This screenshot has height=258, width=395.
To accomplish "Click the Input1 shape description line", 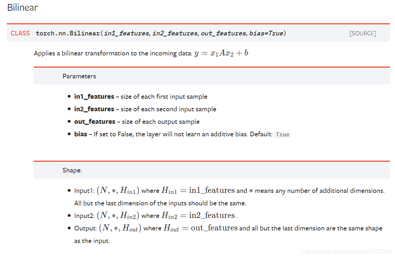I will coord(229,190).
